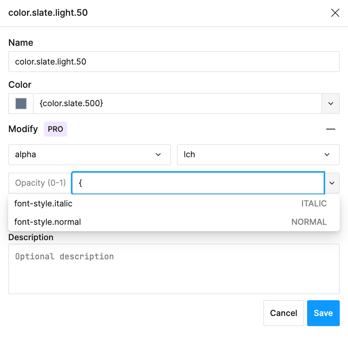Open the alpha dropdown chevron
The width and height of the screenshot is (348, 343).
(158, 154)
